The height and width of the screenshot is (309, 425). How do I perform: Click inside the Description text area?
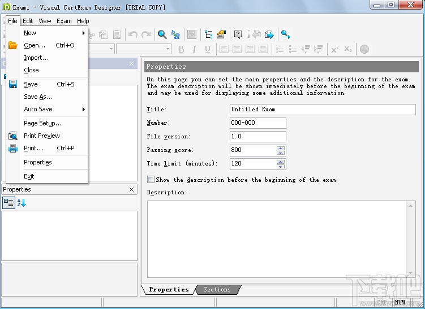click(277, 239)
